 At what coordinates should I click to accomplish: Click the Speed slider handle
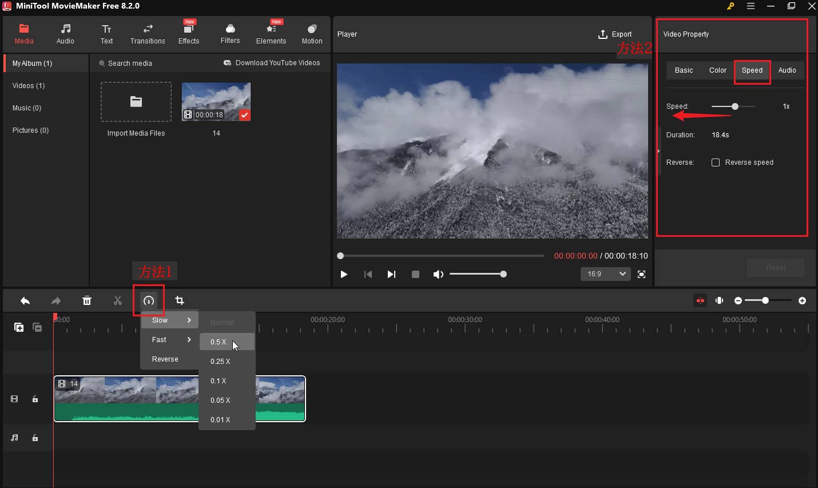pyautogui.click(x=735, y=106)
